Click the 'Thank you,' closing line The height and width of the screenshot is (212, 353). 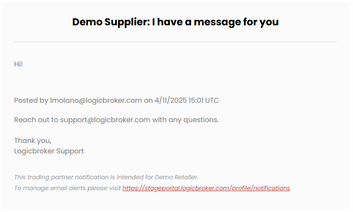pos(33,141)
